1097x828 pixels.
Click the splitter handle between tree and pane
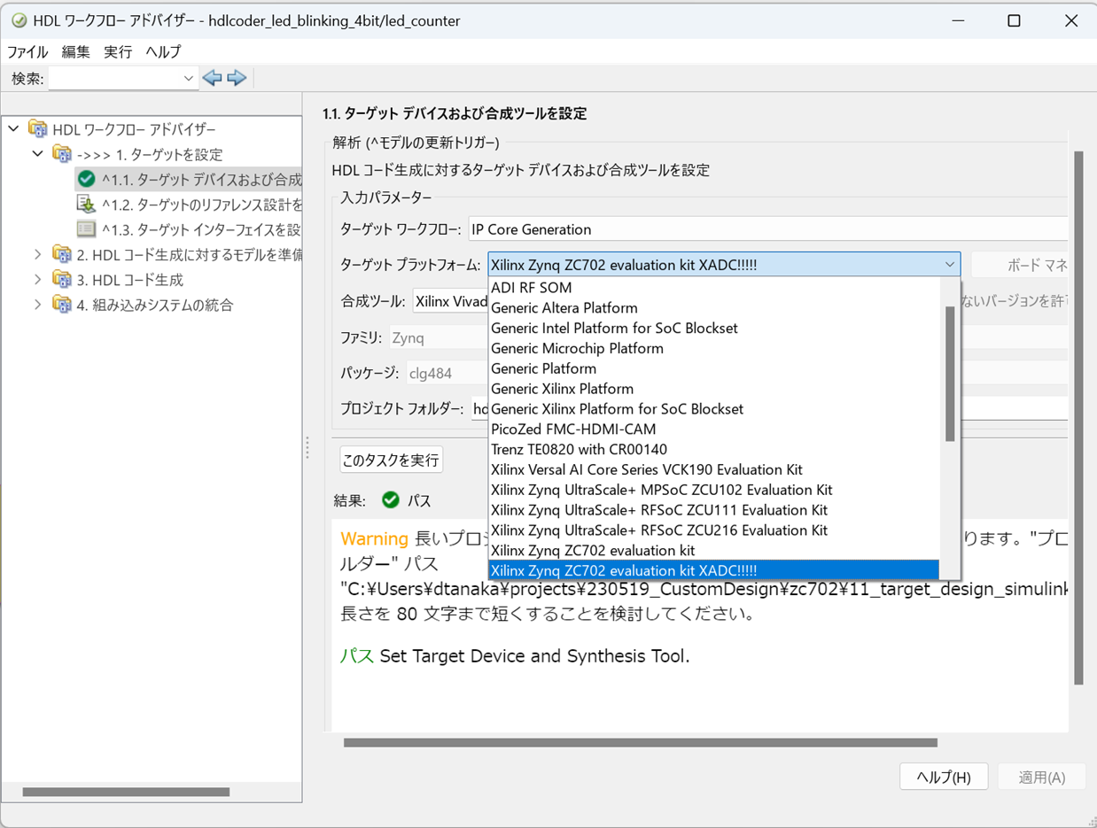(x=307, y=447)
